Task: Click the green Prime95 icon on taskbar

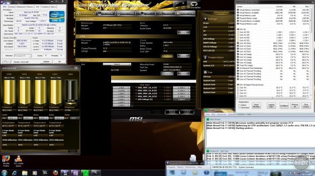Action: click(x=85, y=173)
